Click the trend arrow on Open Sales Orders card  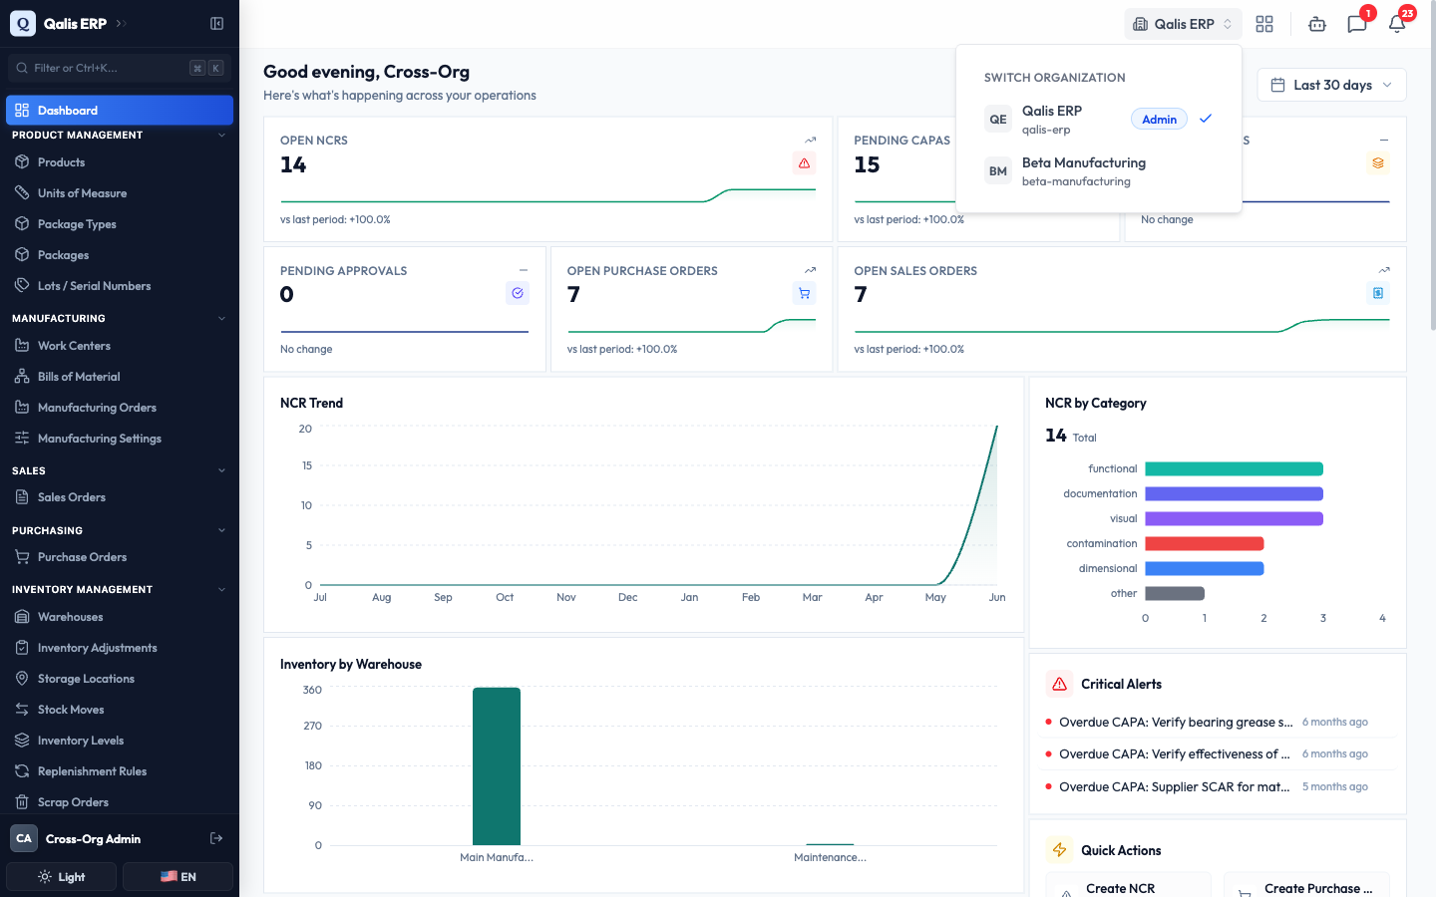coord(1384,270)
